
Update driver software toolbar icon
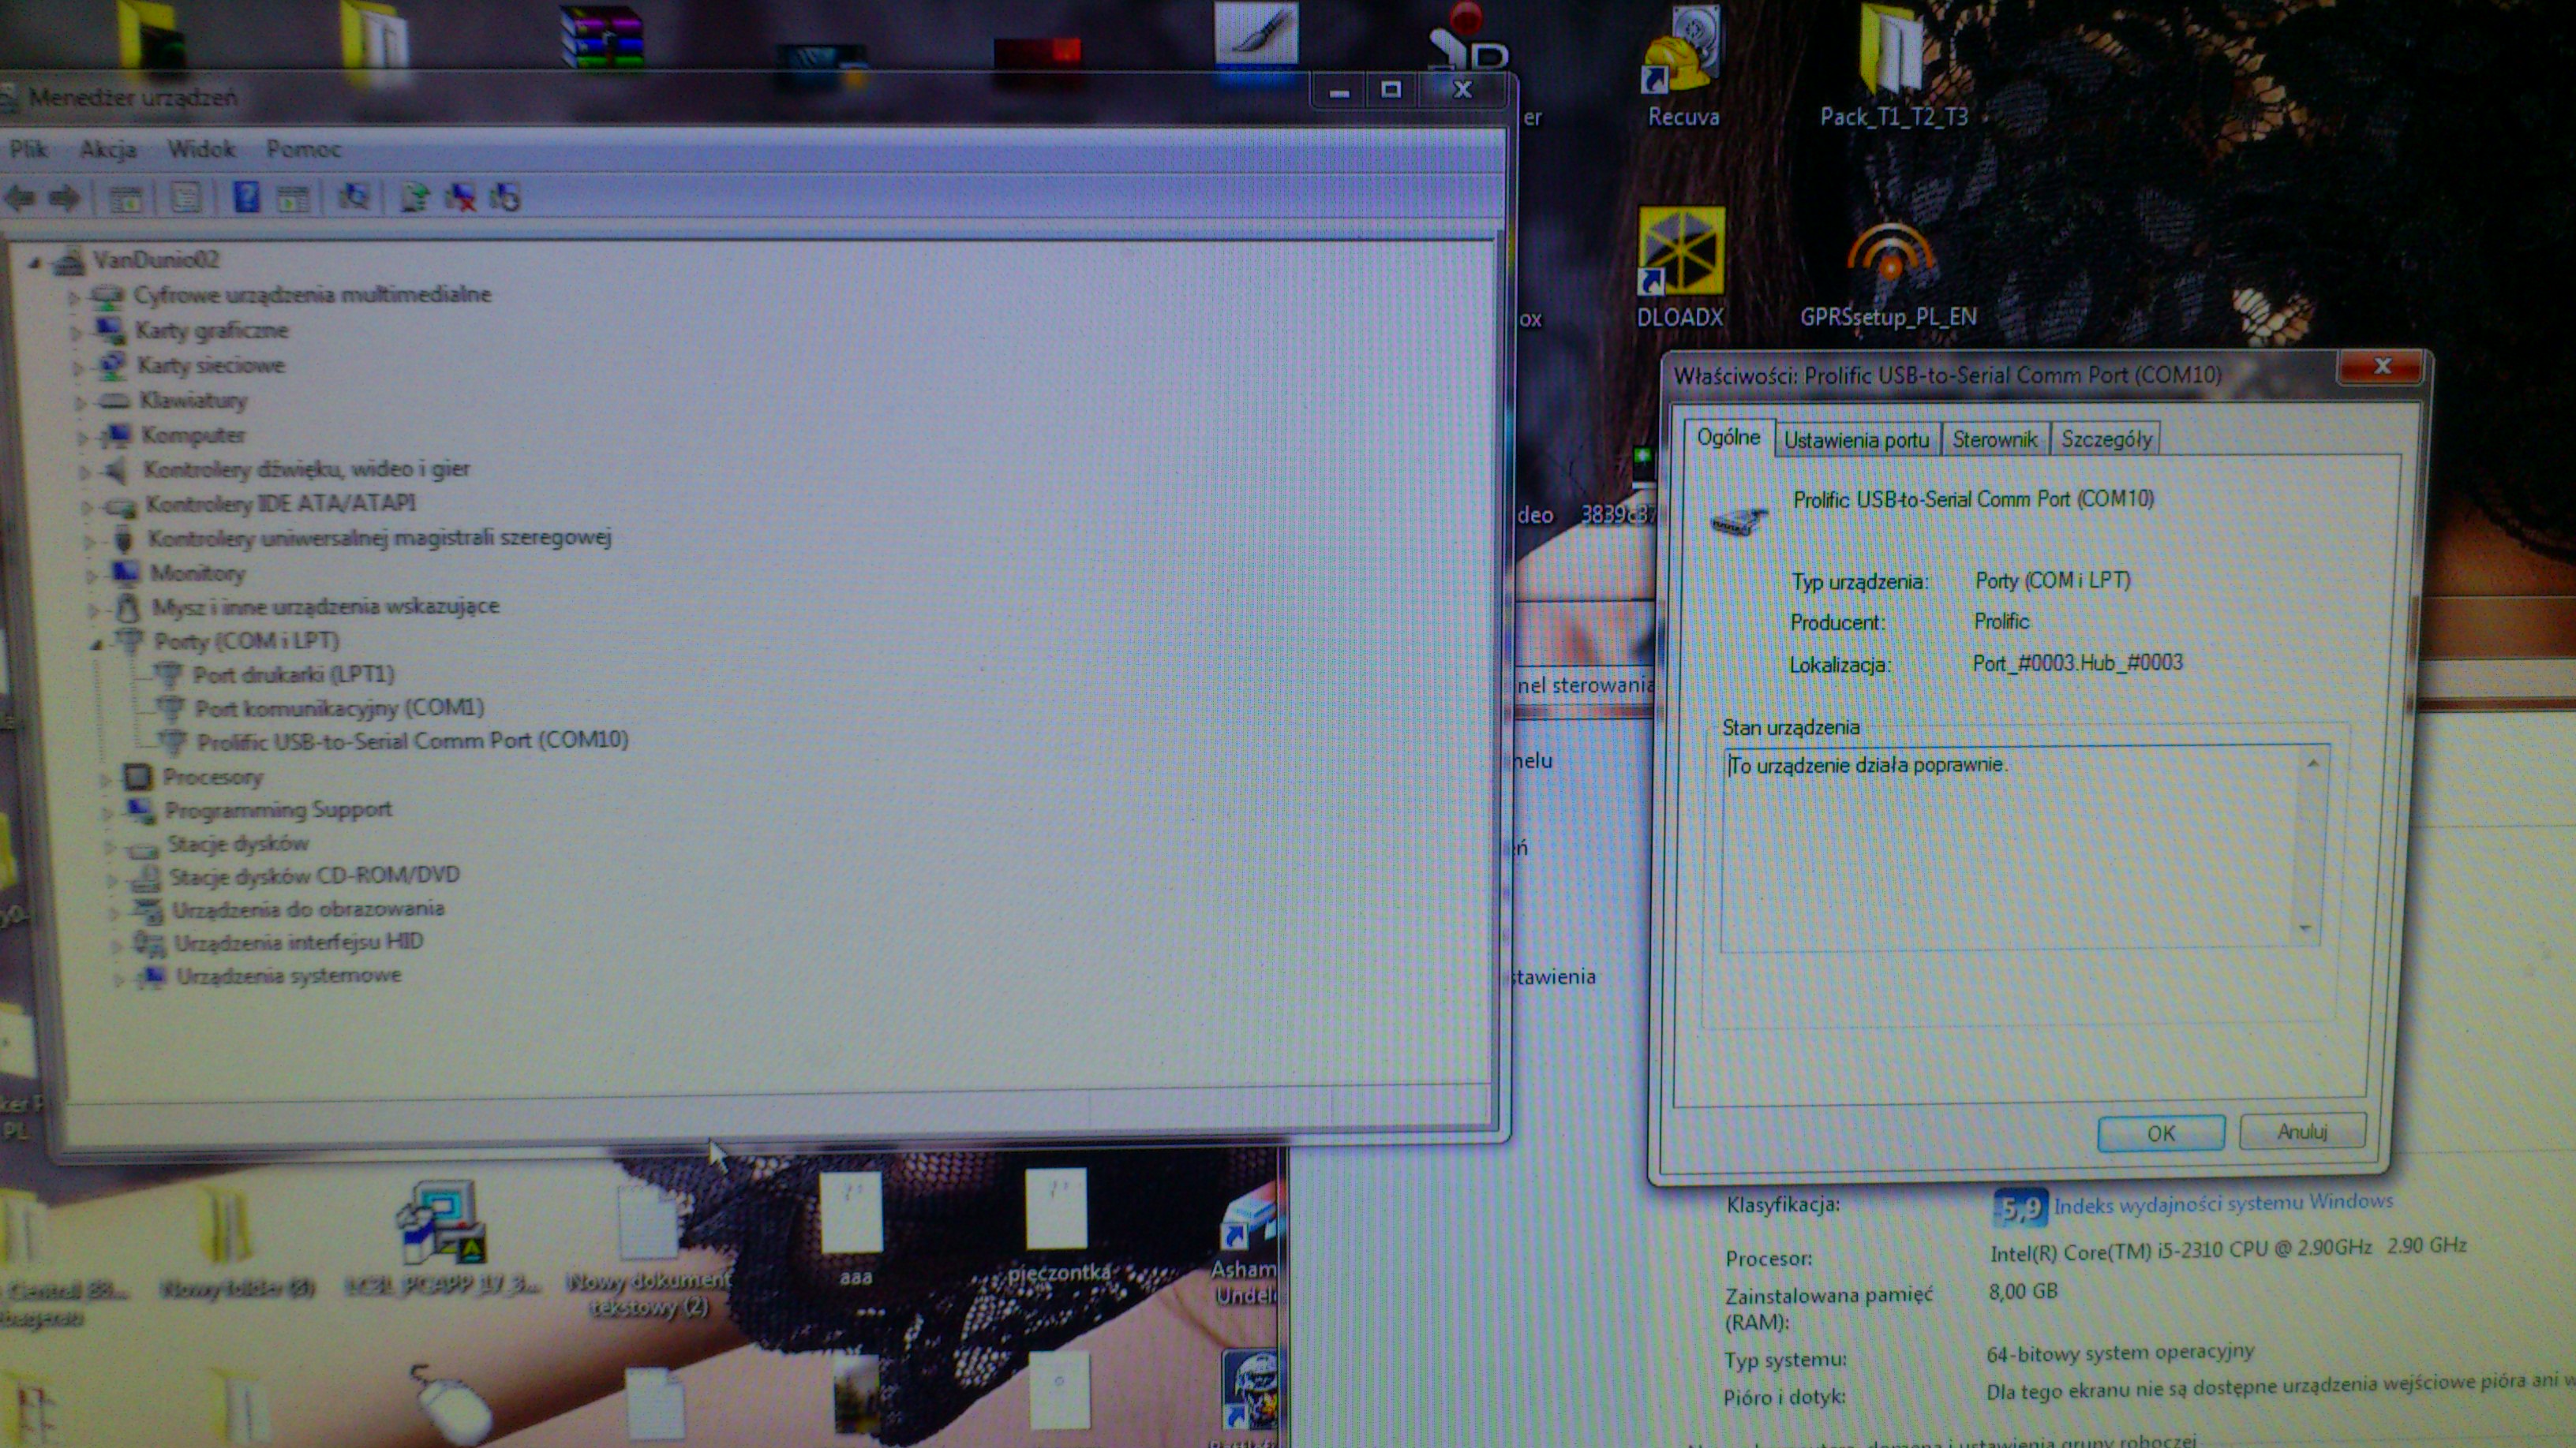(414, 197)
